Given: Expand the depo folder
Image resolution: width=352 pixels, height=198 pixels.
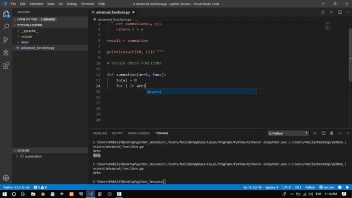Looking at the screenshot, I should point(50,42).
